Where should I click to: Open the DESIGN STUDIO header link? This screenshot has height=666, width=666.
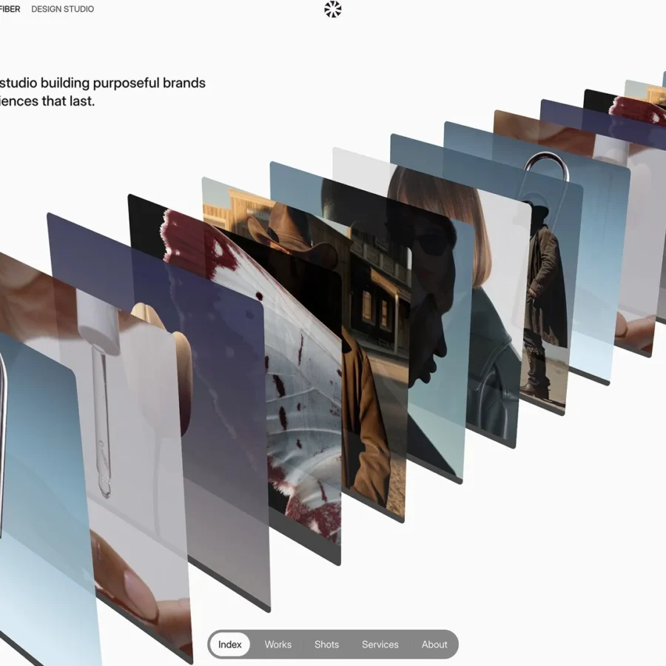[x=62, y=9]
